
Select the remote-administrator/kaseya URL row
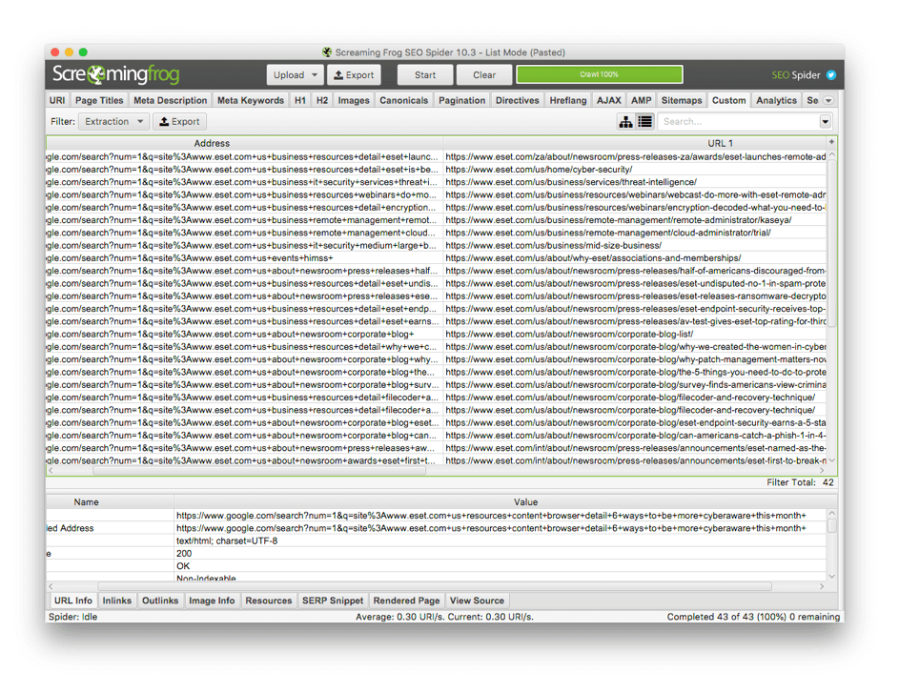[x=437, y=220]
